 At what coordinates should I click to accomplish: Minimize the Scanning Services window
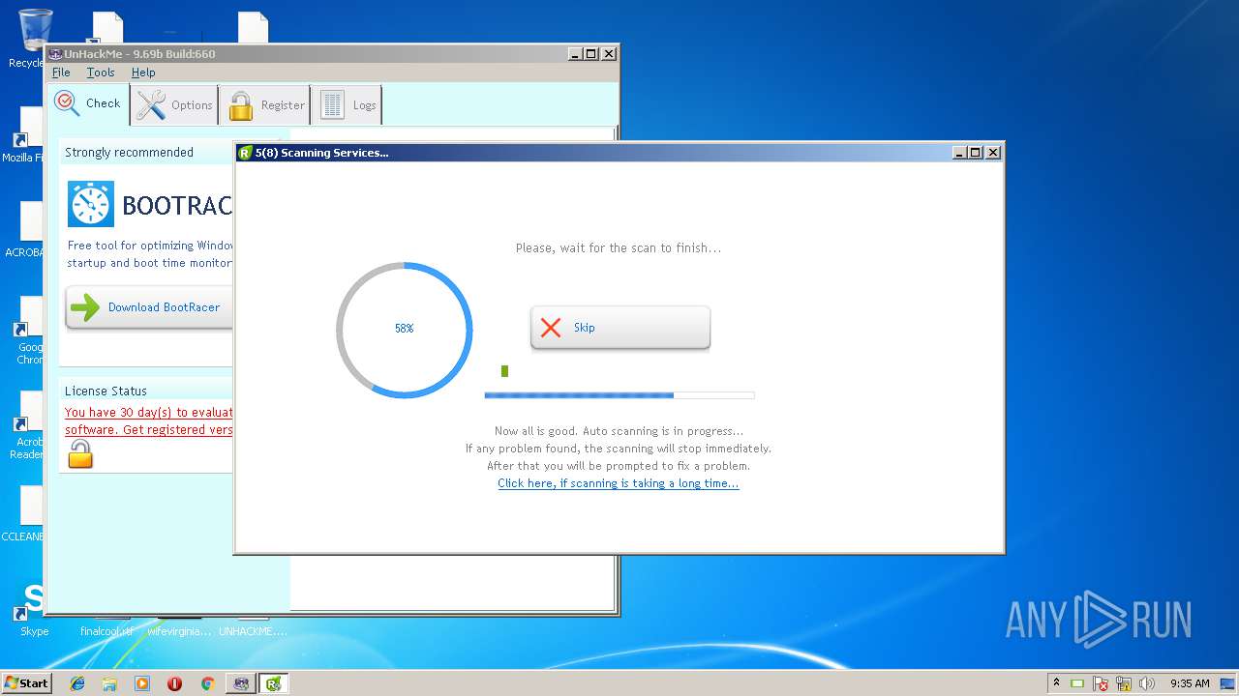coord(959,153)
